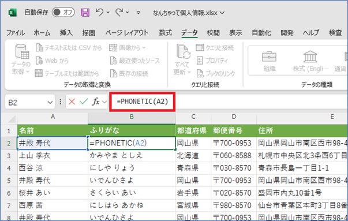Open the 画像から dropdown
The height and width of the screenshot is (221, 348).
coord(128,48)
